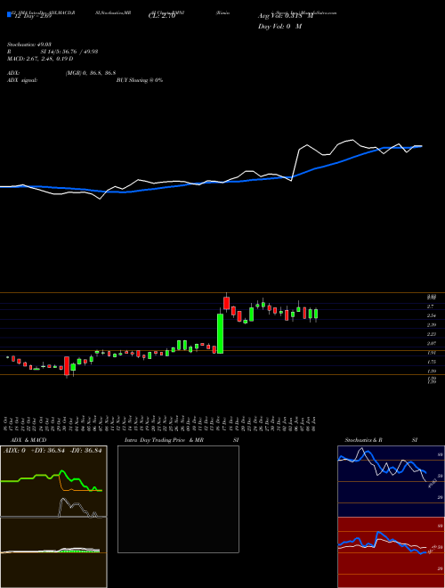Click the 'Intra Day Trading Price & MR' heading
The image size is (445, 588).
click(164, 440)
